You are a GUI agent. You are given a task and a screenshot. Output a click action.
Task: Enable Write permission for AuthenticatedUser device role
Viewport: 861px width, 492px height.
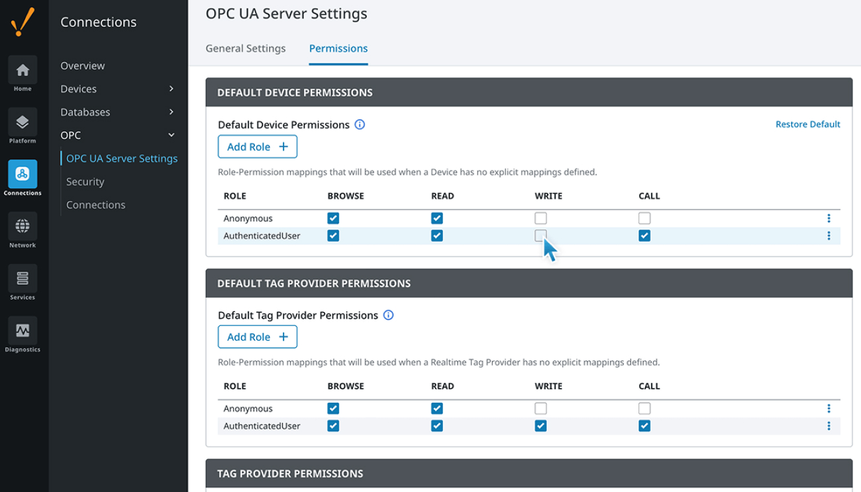[540, 235]
